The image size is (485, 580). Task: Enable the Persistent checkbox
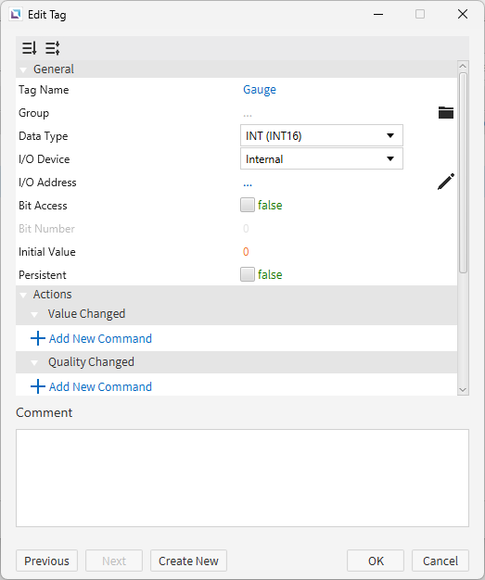[248, 274]
